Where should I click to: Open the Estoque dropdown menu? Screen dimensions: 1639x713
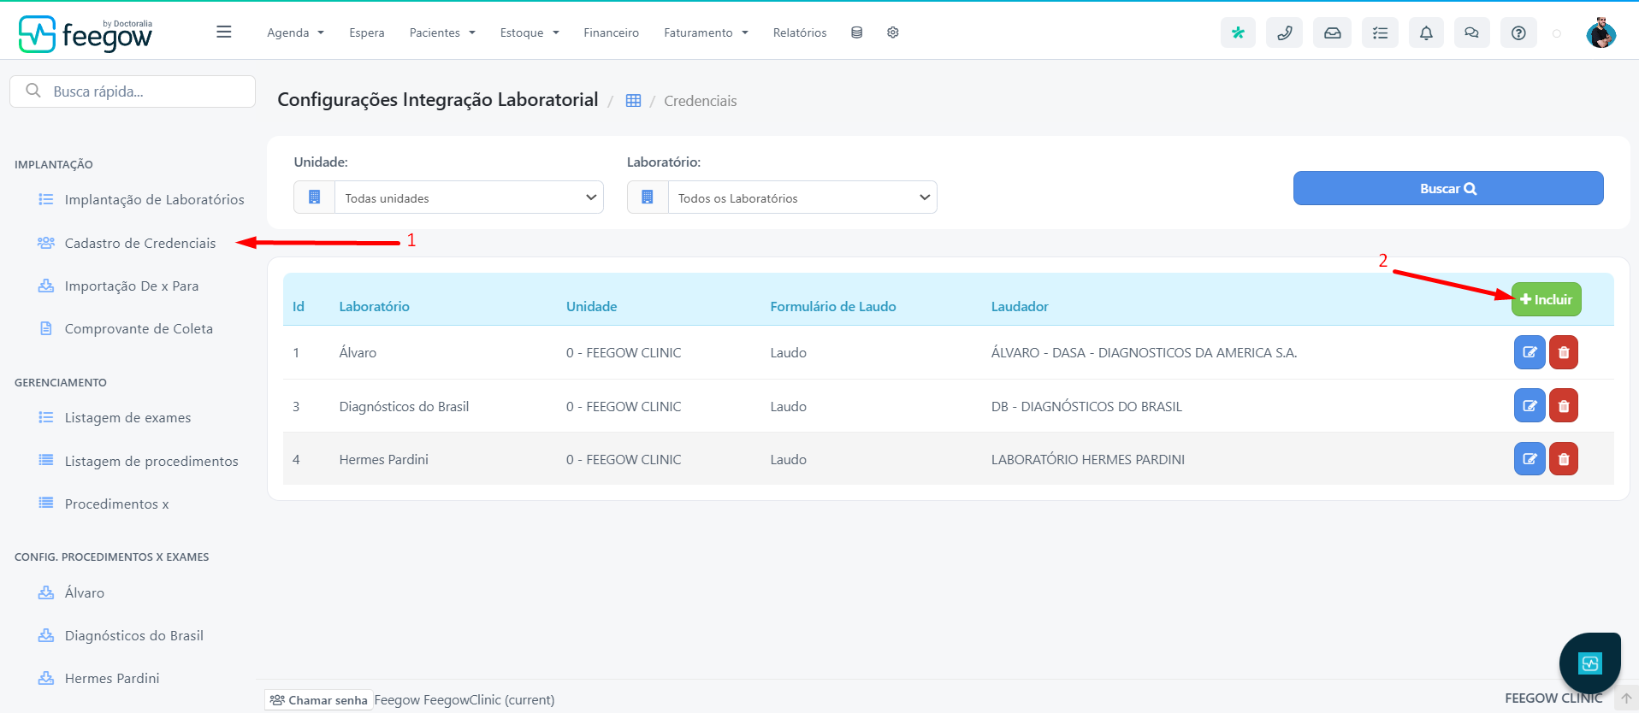[530, 32]
